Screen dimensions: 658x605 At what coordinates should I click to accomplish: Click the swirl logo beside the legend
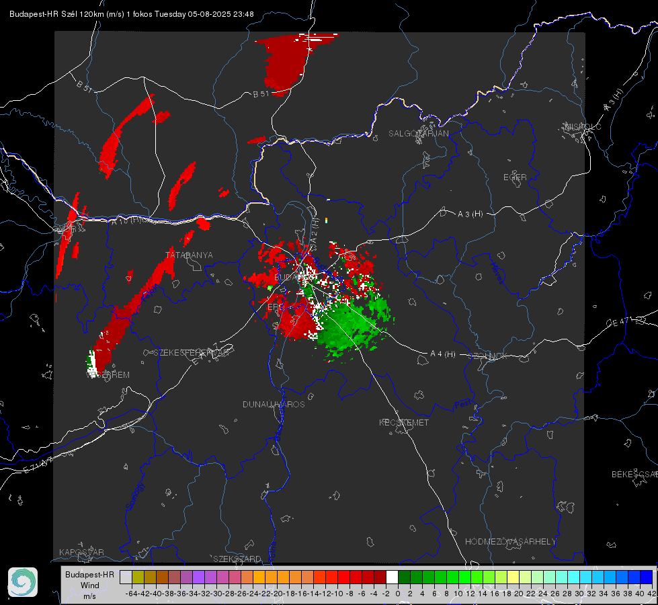(23, 582)
